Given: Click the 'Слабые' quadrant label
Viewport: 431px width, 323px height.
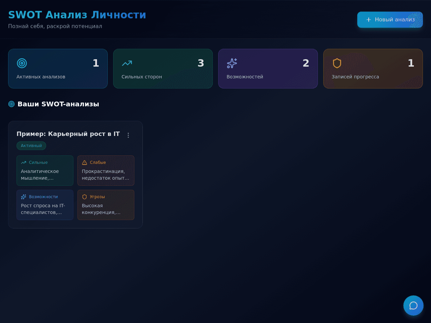Looking at the screenshot, I should click(x=98, y=163).
